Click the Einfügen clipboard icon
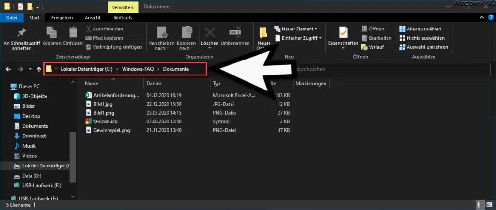This screenshot has height=210, width=496. click(x=73, y=37)
